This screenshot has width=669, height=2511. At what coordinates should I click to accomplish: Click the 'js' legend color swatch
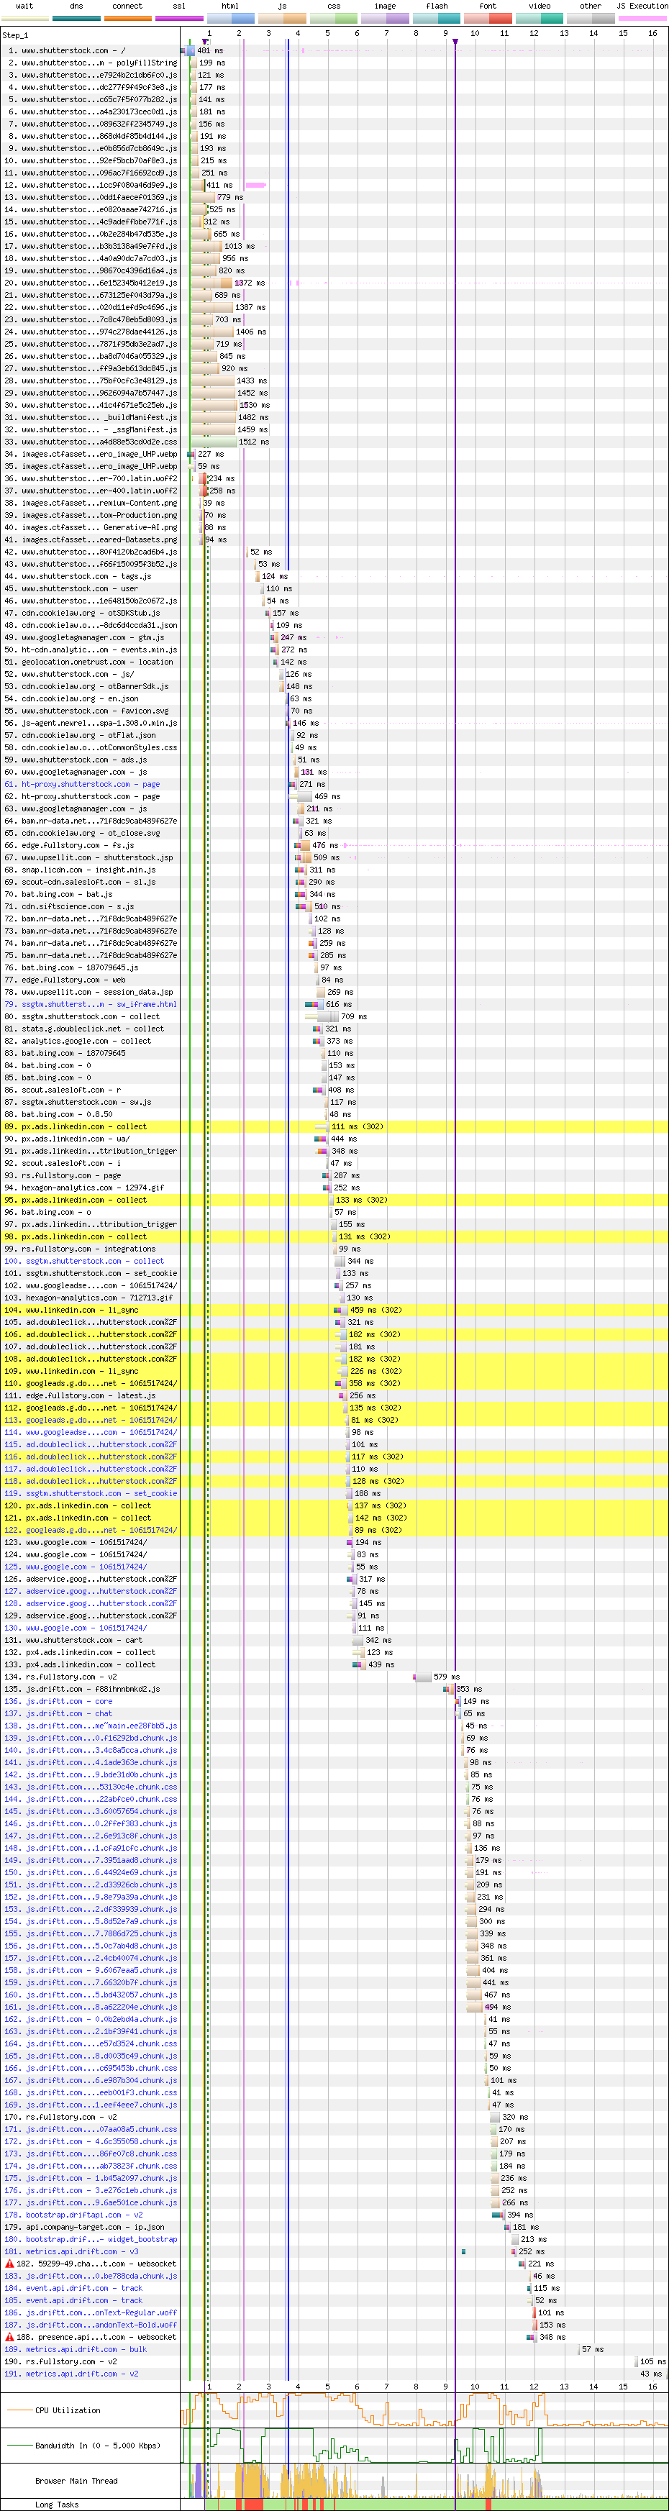tap(282, 17)
